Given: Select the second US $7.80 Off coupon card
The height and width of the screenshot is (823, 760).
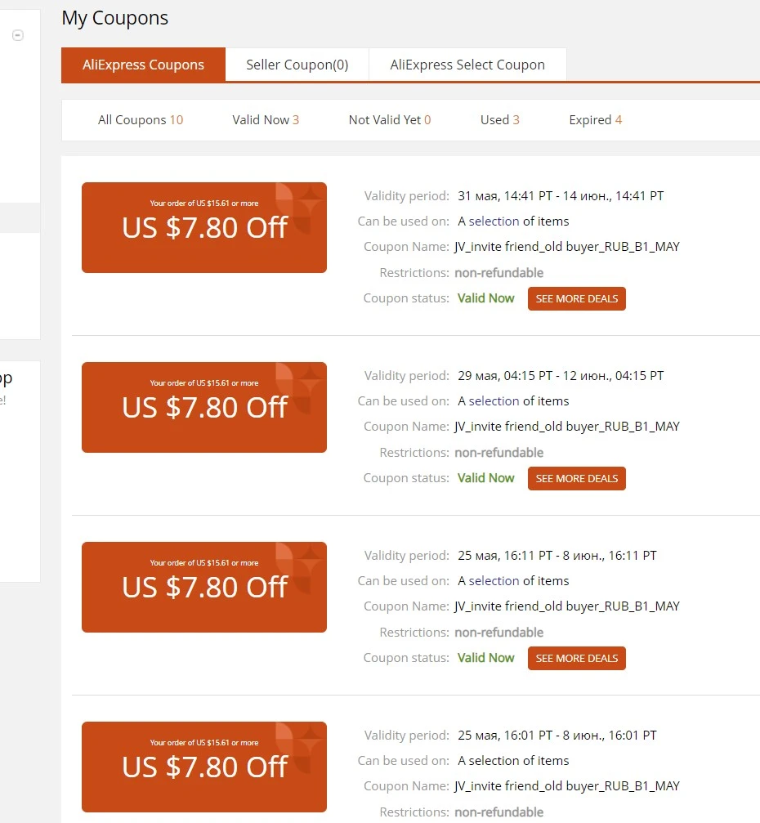Looking at the screenshot, I should (204, 407).
